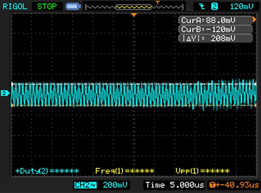Click the orange T marker above memory bar
Image resolution: width=261 pixels, height=193 pixels.
pos(157,2)
